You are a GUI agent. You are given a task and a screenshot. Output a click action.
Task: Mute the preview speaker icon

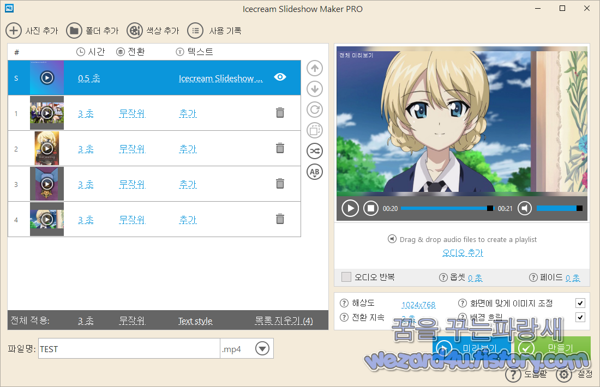(525, 208)
